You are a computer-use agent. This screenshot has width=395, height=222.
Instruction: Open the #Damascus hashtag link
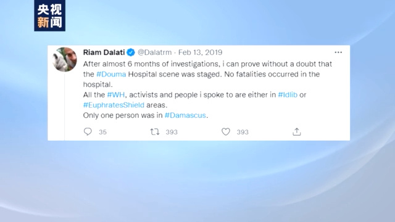pos(185,115)
